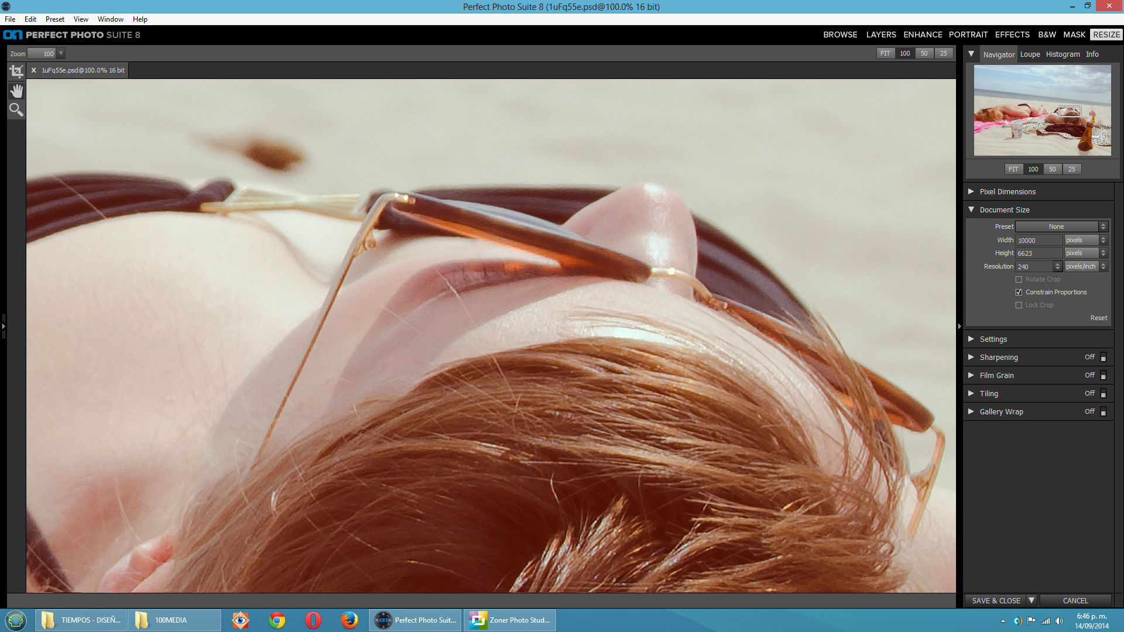Image resolution: width=1124 pixels, height=632 pixels.
Task: Switch to the Info tab
Action: coord(1092,54)
